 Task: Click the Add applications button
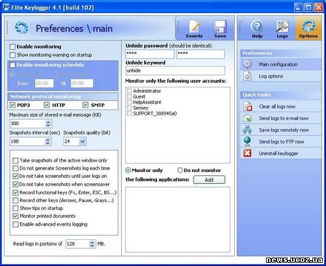pos(209,180)
